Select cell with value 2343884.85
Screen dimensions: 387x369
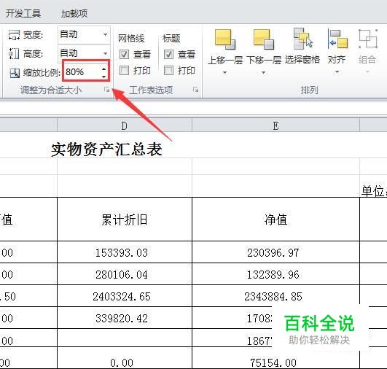[275, 296]
